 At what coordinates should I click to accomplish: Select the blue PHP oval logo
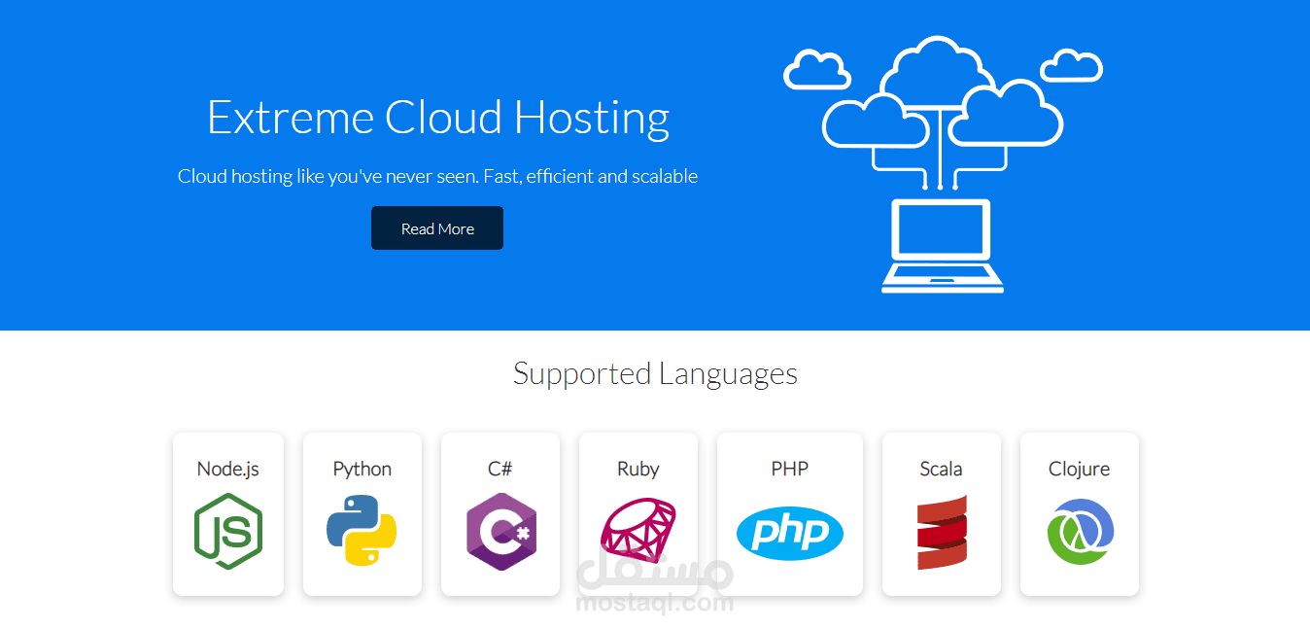(x=790, y=533)
